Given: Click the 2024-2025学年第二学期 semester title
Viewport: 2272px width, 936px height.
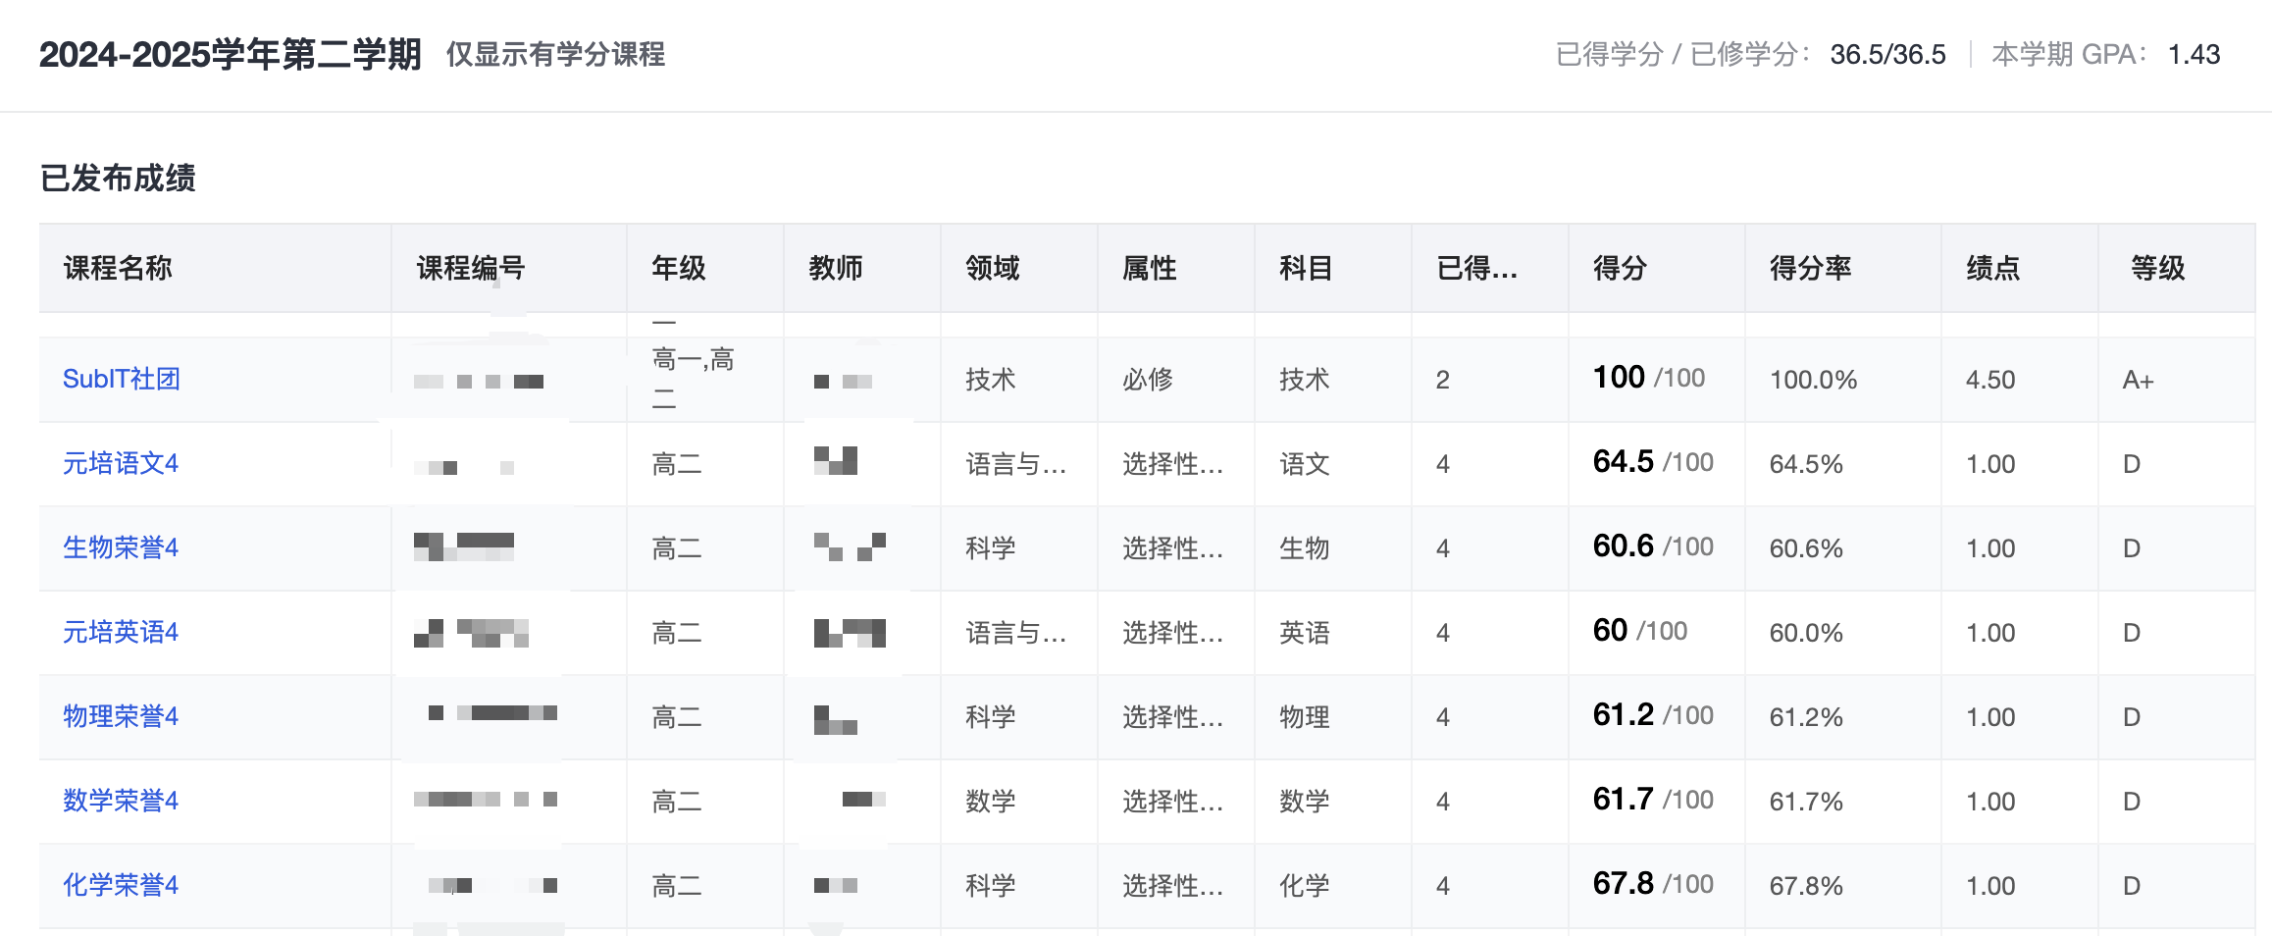Looking at the screenshot, I should point(230,54).
